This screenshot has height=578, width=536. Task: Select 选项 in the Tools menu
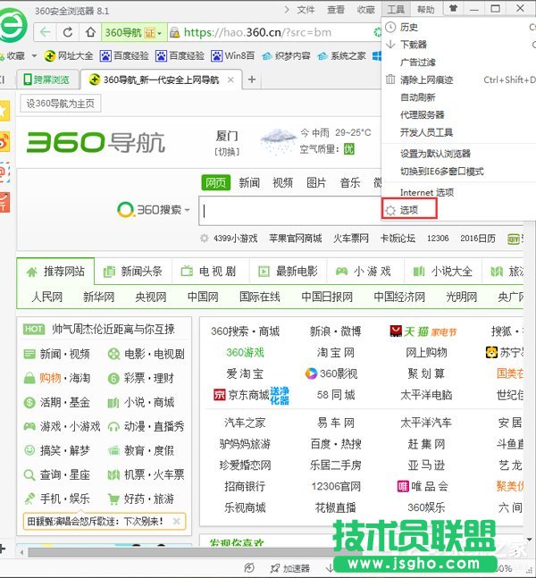(x=409, y=210)
